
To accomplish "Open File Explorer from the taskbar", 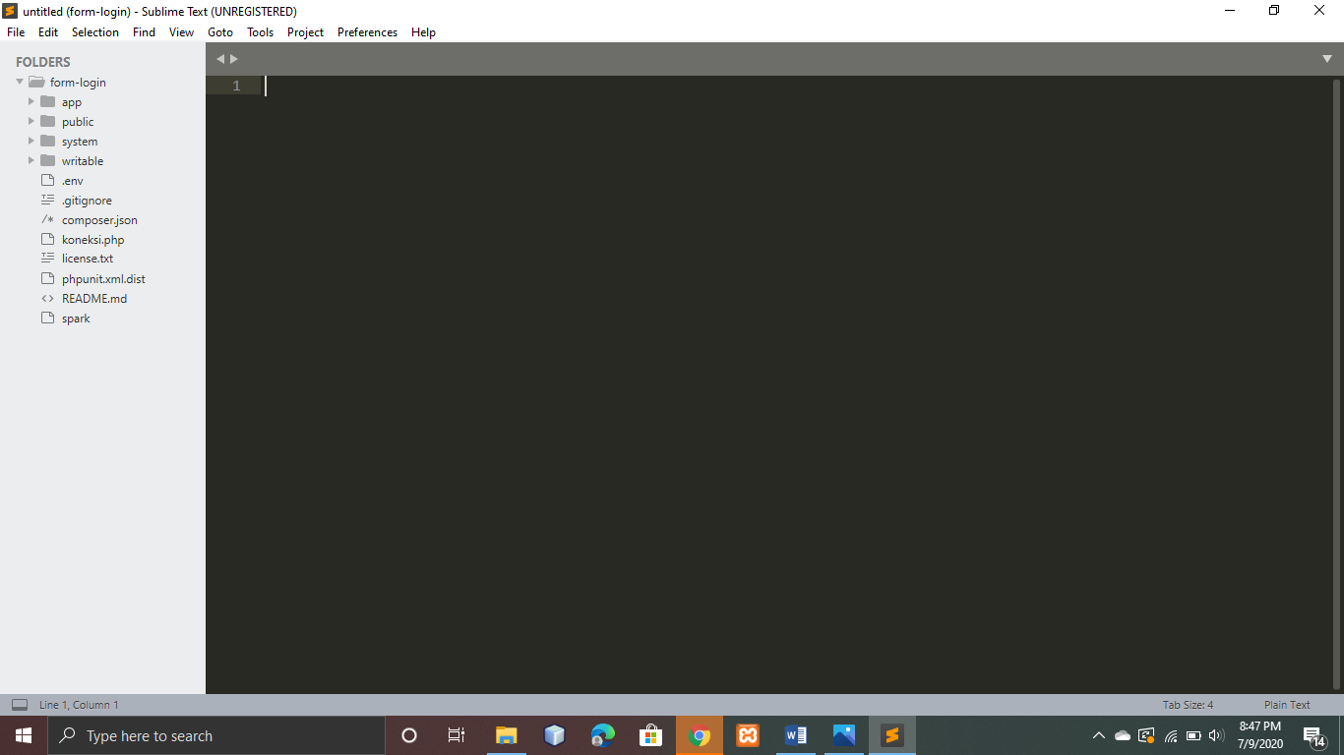I will point(506,735).
